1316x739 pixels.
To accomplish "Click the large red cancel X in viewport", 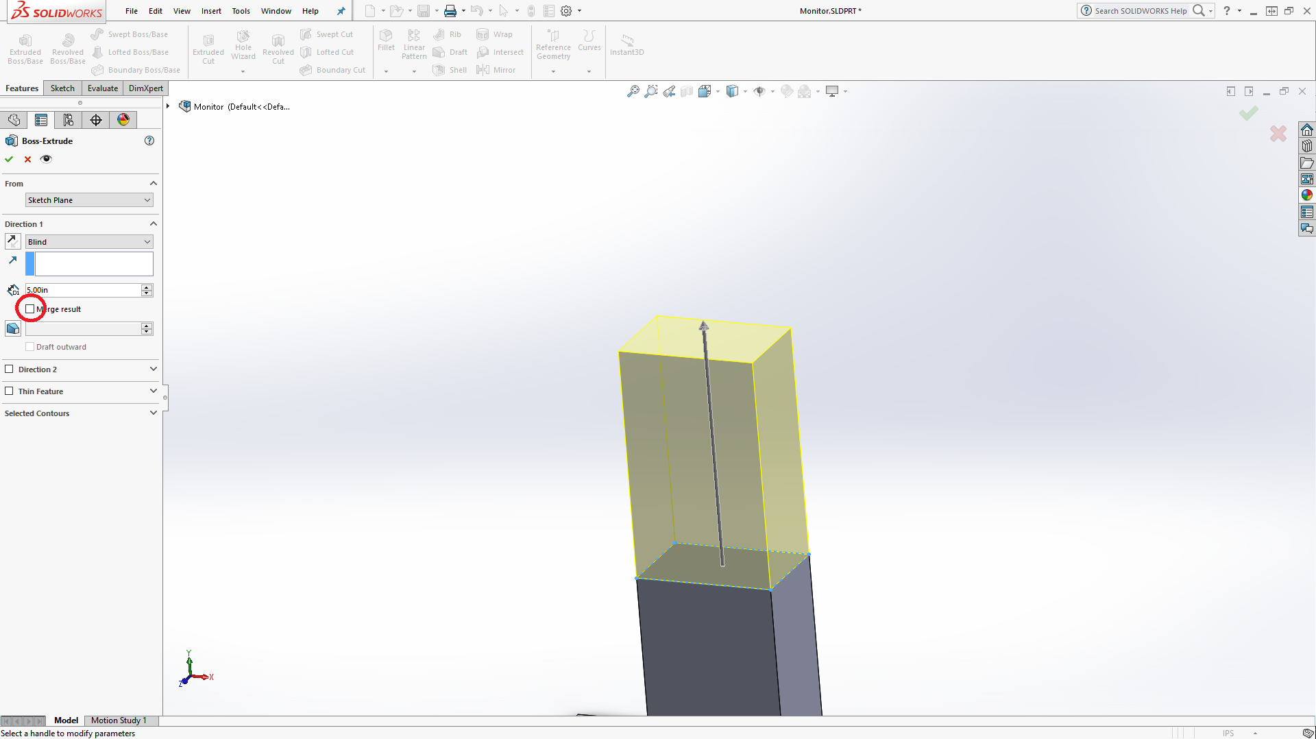I will pos(1278,134).
